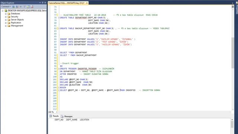Screen dimensions: 238x134
Task: Click the editor scrollbar down arrow
Action: pyautogui.click(x=233, y=109)
